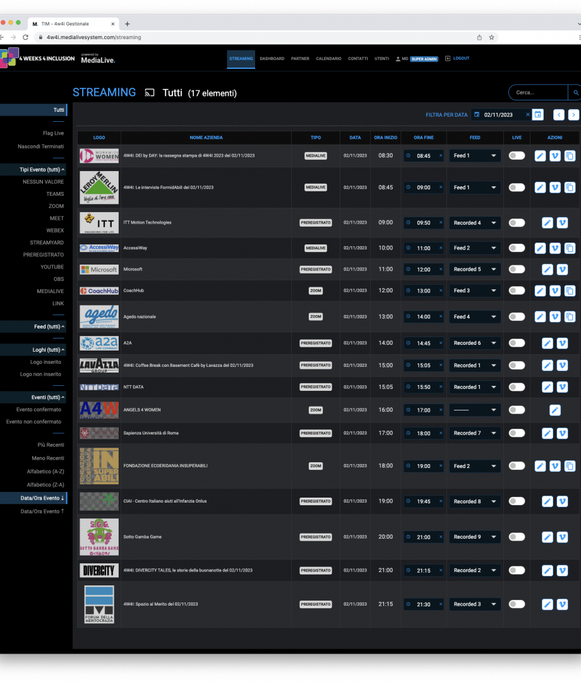This screenshot has width=581, height=682.
Task: Open a new browser tab with plus
Action: [128, 24]
